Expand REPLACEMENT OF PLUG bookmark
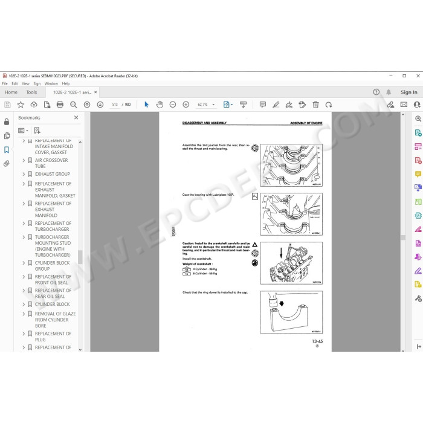 click(x=24, y=334)
